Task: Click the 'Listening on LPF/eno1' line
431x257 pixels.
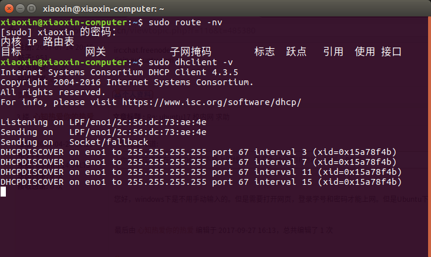Action: 103,122
